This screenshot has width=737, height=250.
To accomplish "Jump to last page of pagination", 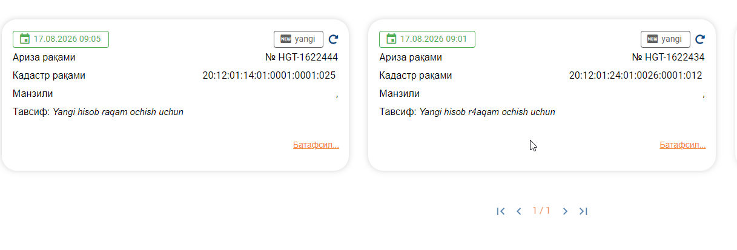I will [584, 211].
